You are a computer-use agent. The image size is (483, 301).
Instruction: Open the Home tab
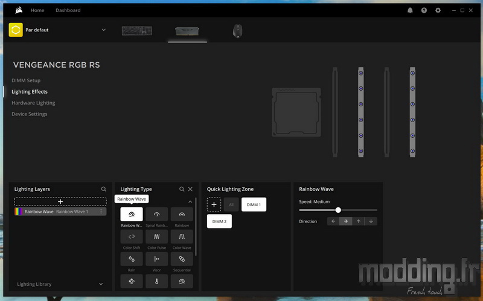tap(37, 10)
